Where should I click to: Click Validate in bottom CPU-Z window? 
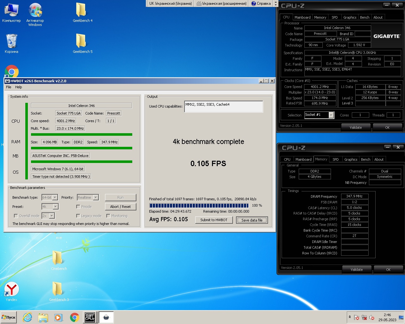click(357, 270)
